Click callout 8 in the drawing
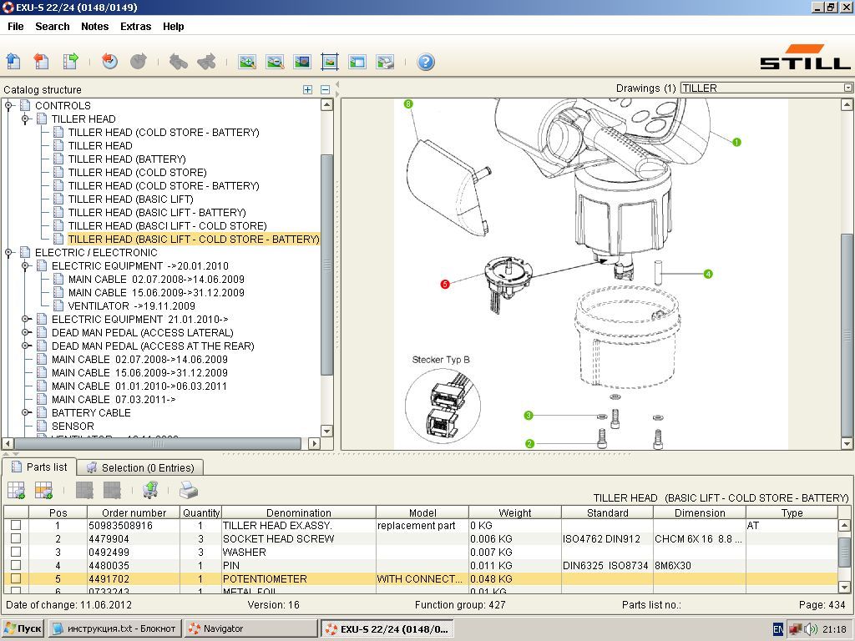This screenshot has width=855, height=641. [x=408, y=103]
